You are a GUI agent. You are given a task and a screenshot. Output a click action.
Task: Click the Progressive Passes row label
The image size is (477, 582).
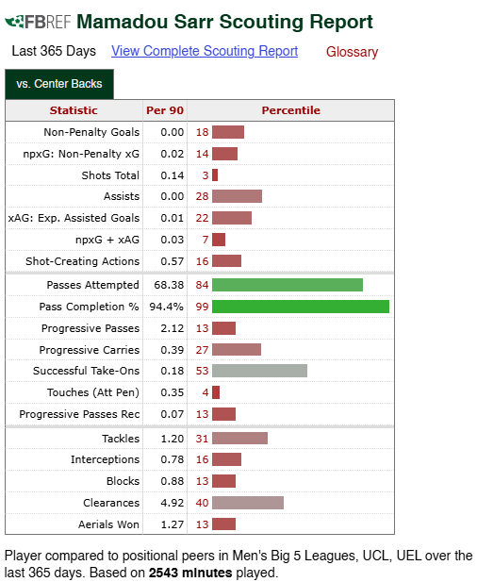90,328
